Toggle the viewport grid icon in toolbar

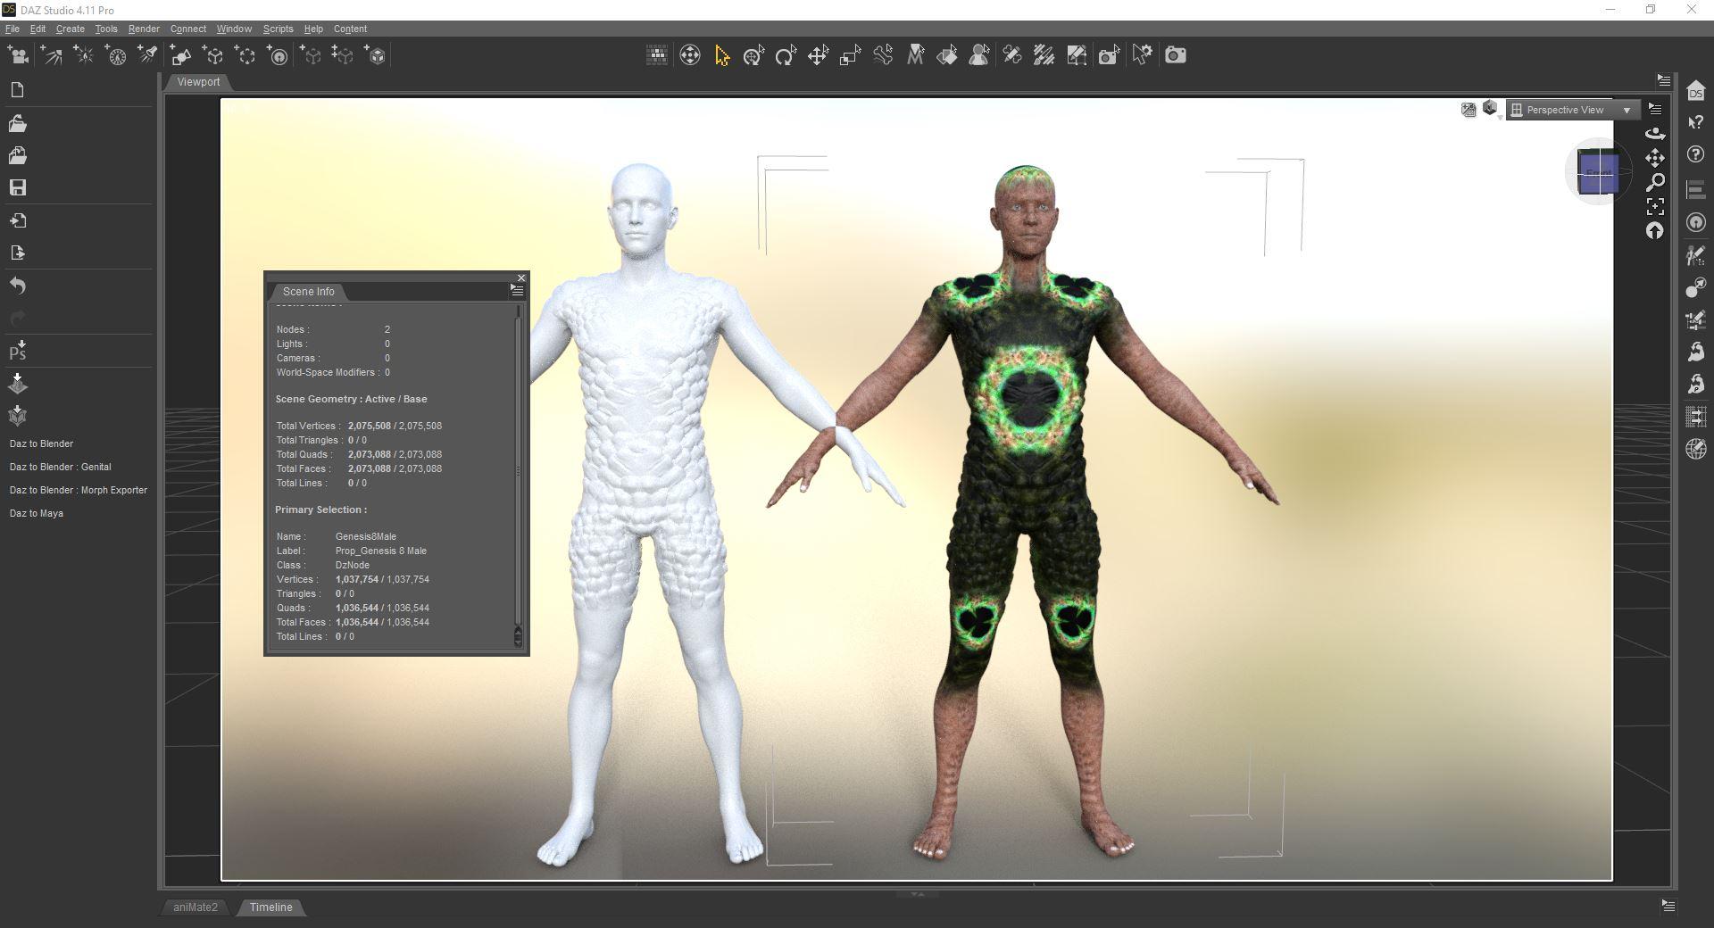pyautogui.click(x=657, y=55)
